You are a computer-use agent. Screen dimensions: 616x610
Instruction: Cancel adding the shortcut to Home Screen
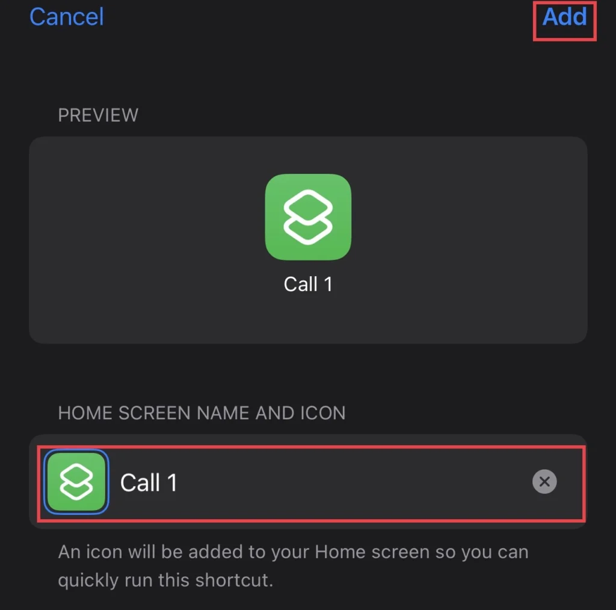[x=66, y=16]
